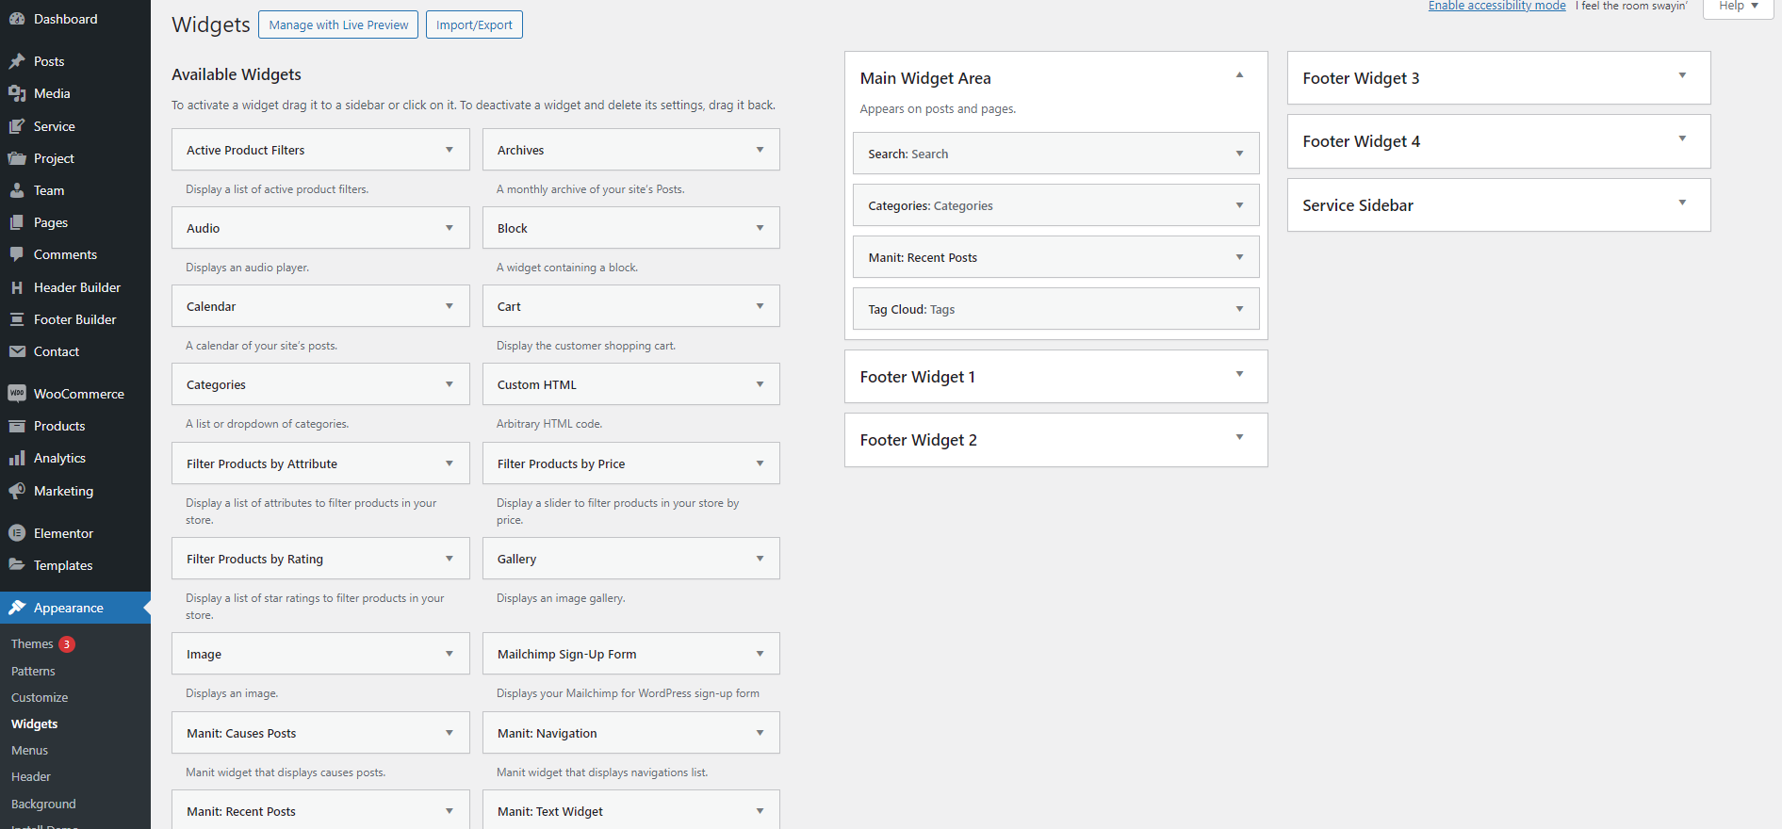Screen dimensions: 1782x829
Task: Click the Media library icon
Action: (x=17, y=93)
